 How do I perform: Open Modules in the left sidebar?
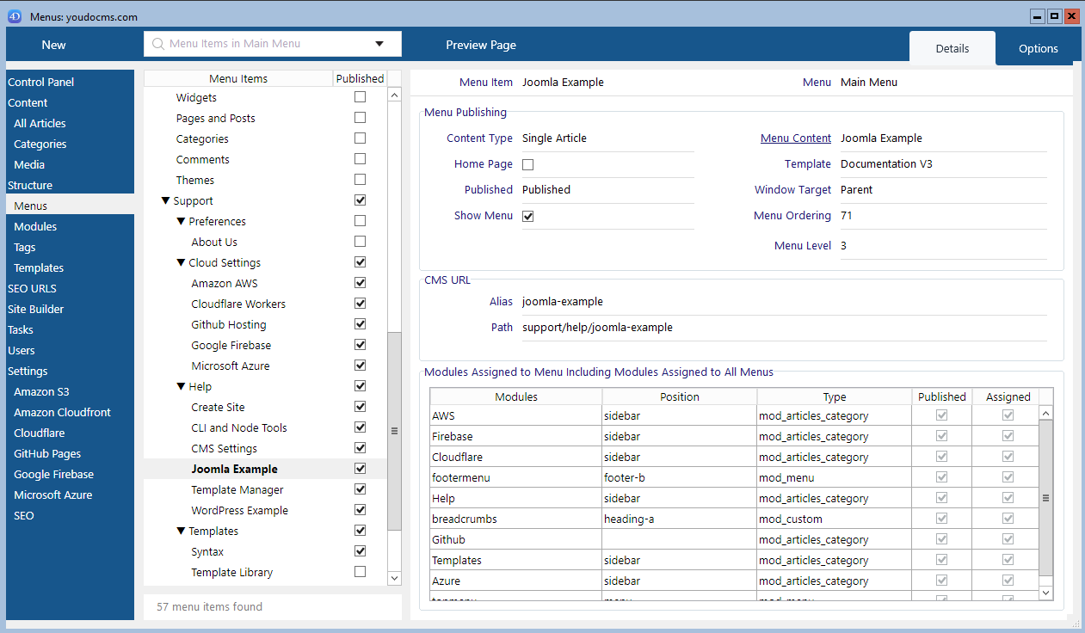coord(35,226)
